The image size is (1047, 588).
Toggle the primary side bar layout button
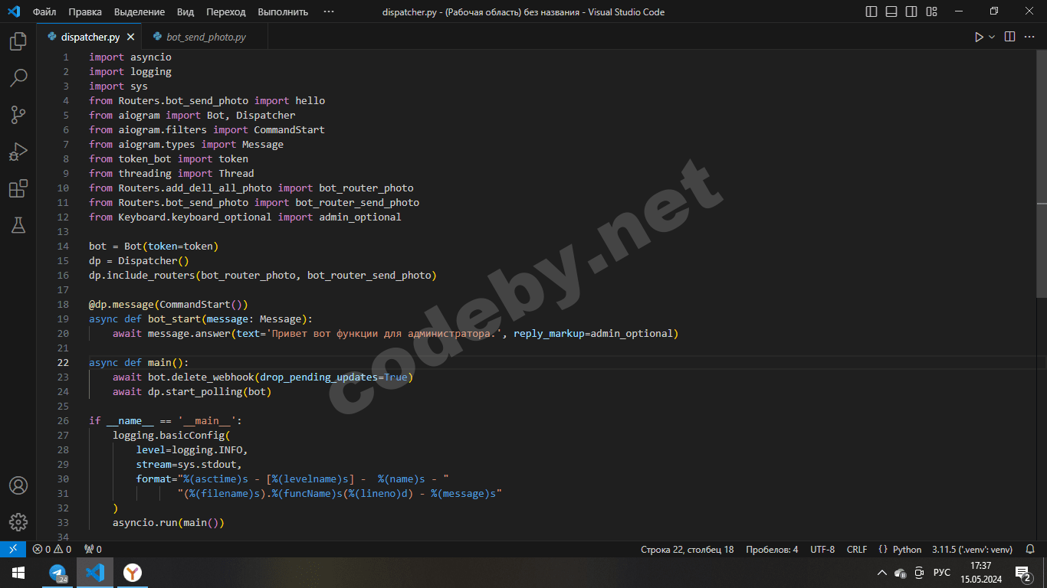[x=871, y=11]
